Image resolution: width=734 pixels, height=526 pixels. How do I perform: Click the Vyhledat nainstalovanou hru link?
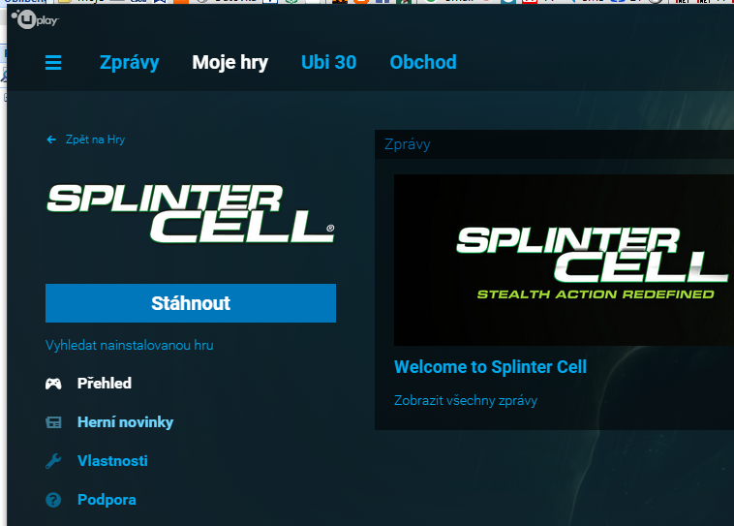[x=130, y=345]
